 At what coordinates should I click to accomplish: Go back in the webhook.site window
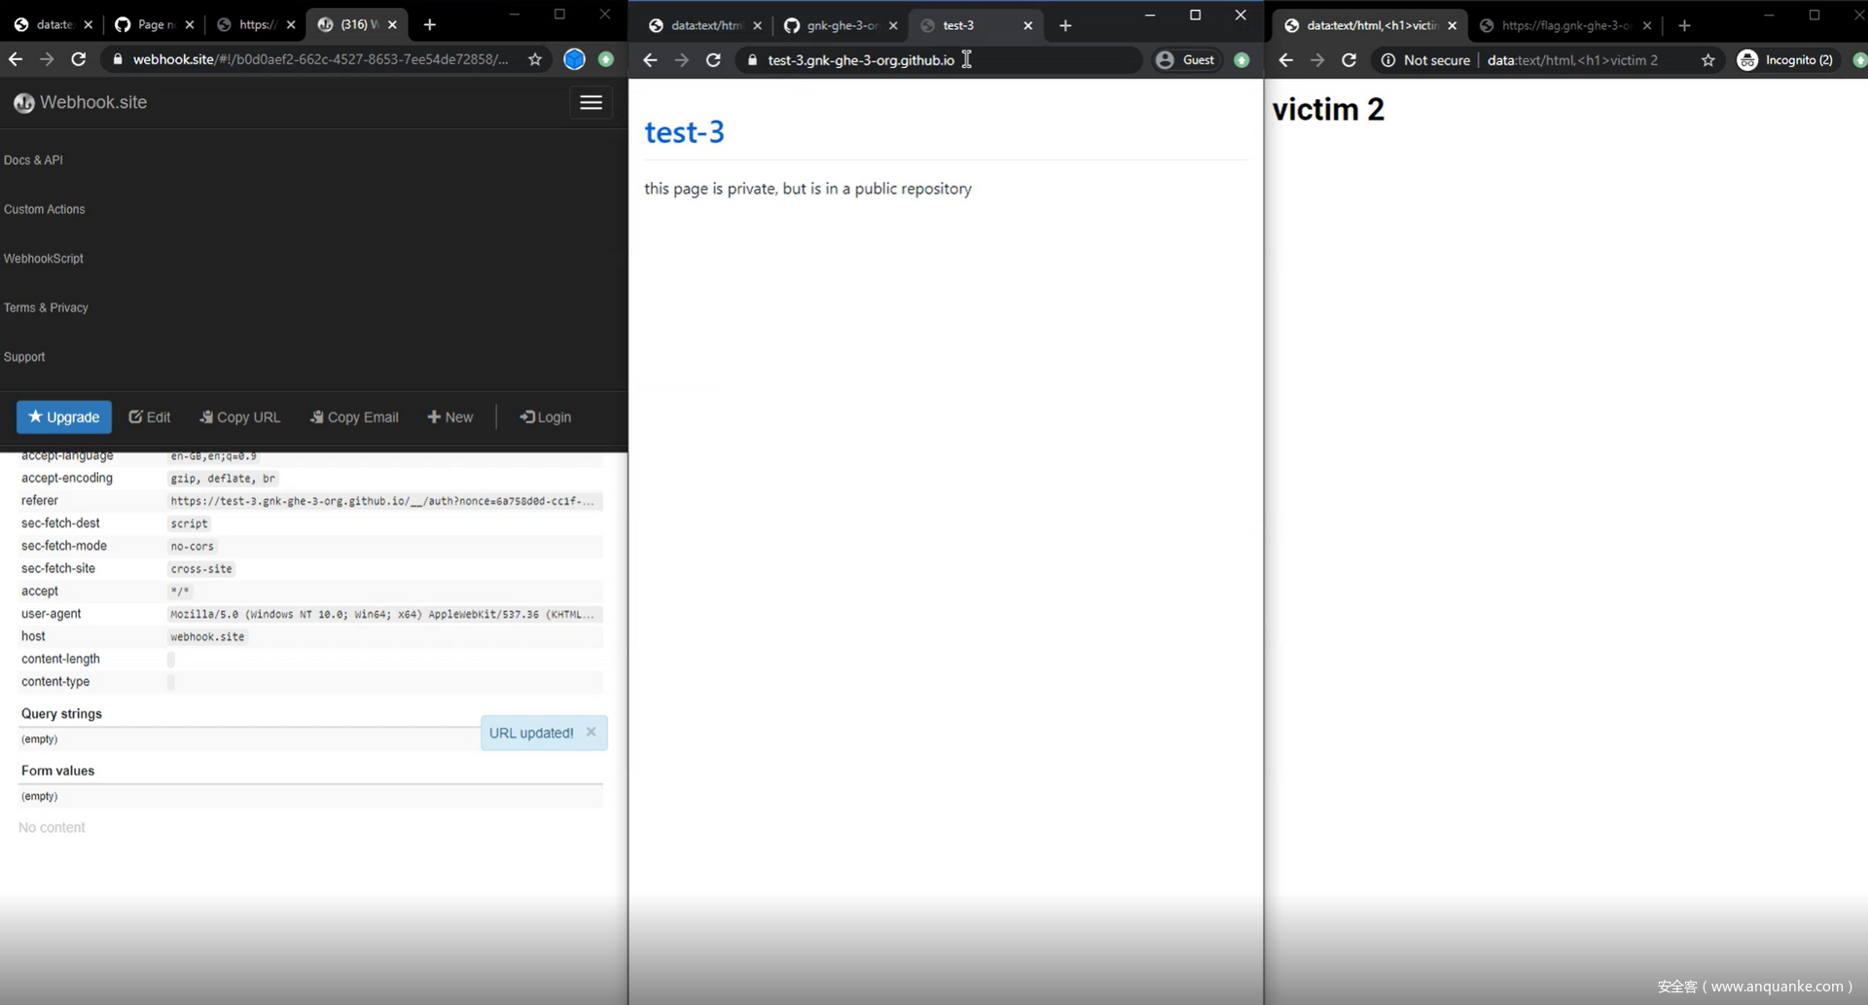16,59
